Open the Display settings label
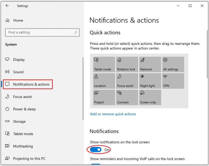 click(19, 60)
